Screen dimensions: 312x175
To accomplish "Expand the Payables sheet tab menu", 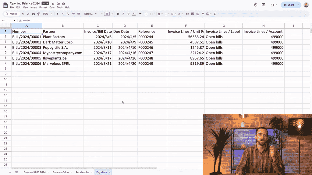I will [x=109, y=172].
